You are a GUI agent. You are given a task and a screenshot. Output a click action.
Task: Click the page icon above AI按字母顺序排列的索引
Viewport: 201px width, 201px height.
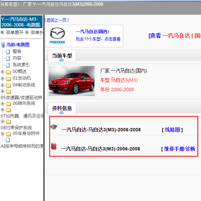[x=8, y=140]
